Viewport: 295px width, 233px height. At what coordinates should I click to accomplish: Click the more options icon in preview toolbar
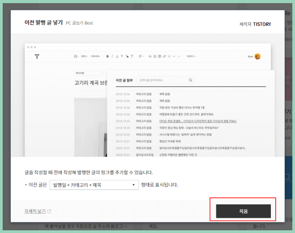[x=179, y=56]
